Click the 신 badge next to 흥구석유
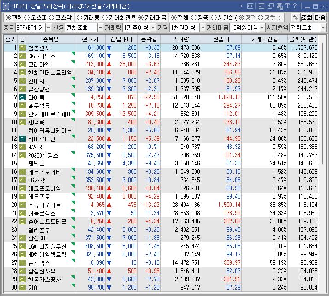Image resolution: width=329 pixels, height=296 pixels. (23, 105)
